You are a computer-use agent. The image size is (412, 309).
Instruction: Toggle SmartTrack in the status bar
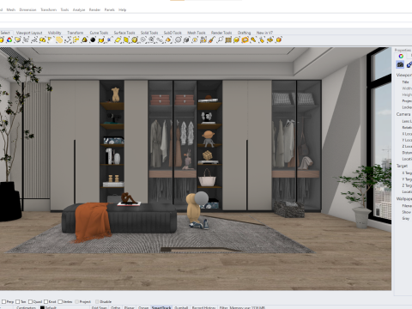[x=161, y=307]
